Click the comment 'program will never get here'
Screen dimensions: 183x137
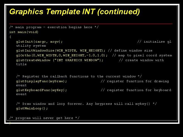(44, 118)
